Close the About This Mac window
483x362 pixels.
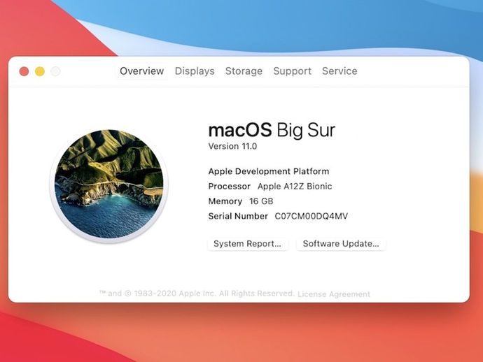coord(24,71)
